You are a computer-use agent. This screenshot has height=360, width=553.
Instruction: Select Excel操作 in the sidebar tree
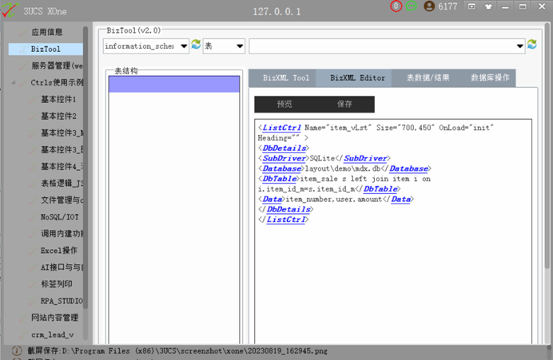[x=59, y=251]
